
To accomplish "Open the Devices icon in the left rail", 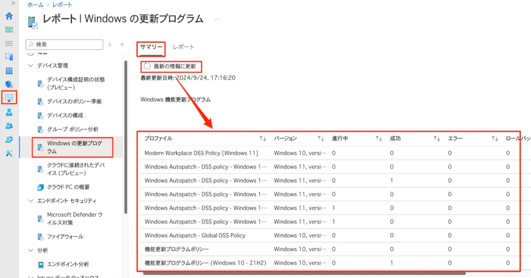I will pos(9,57).
